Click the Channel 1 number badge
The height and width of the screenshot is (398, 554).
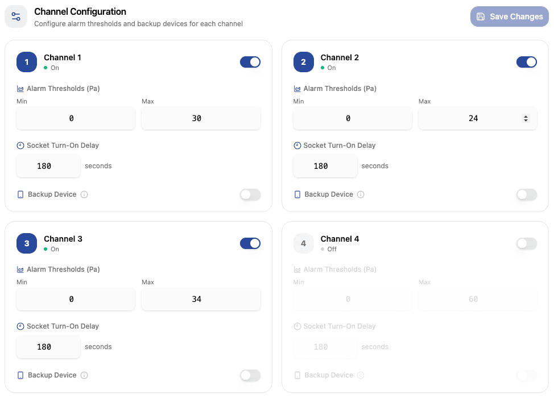pos(27,62)
